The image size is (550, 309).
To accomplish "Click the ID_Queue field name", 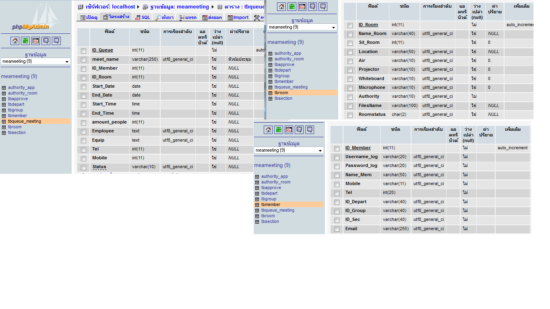I will (x=102, y=50).
